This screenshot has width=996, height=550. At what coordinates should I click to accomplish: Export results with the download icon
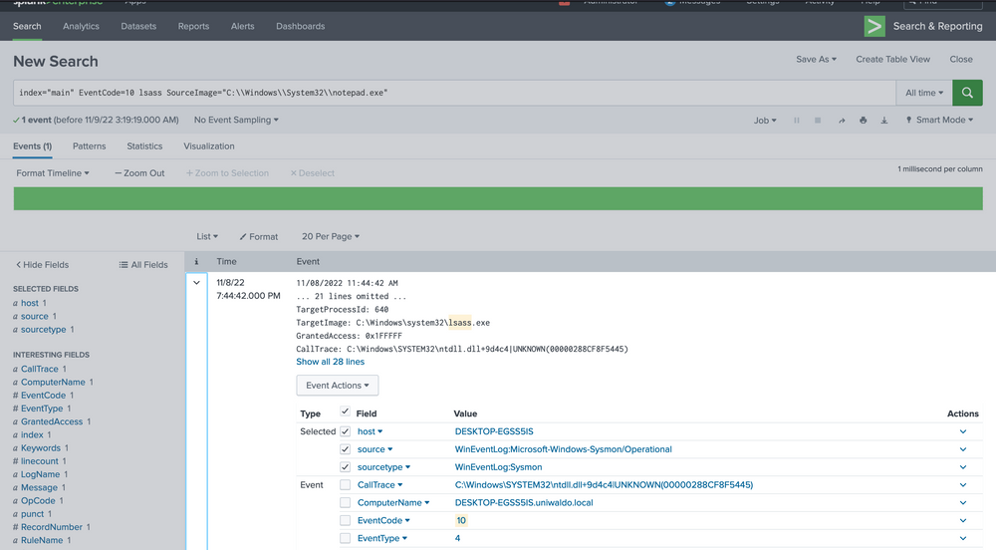tap(884, 121)
